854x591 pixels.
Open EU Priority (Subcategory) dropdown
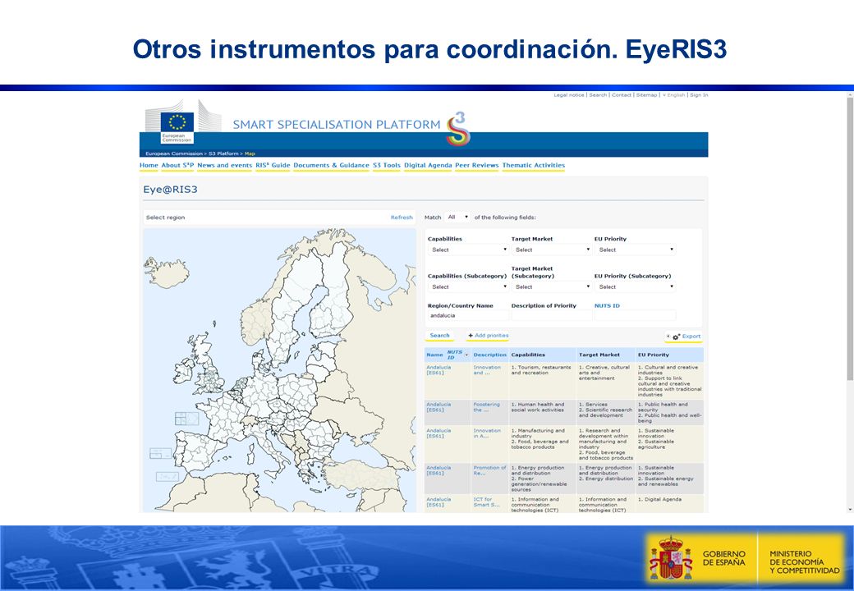tap(635, 286)
